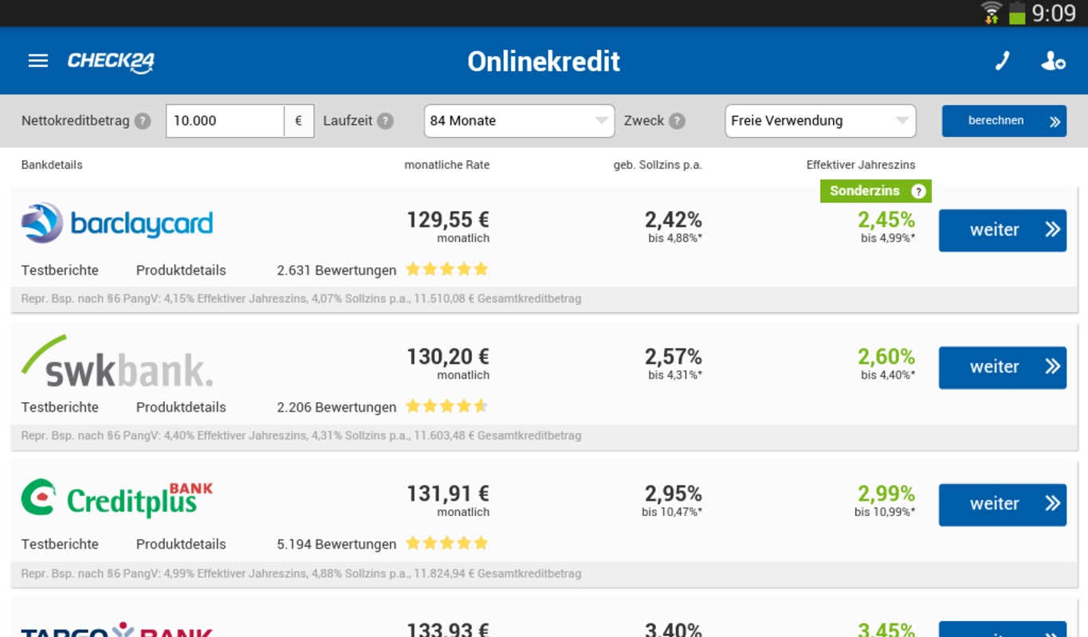The image size is (1088, 637).
Task: Open the Laufzeit 84 Monate dropdown
Action: pyautogui.click(x=519, y=121)
